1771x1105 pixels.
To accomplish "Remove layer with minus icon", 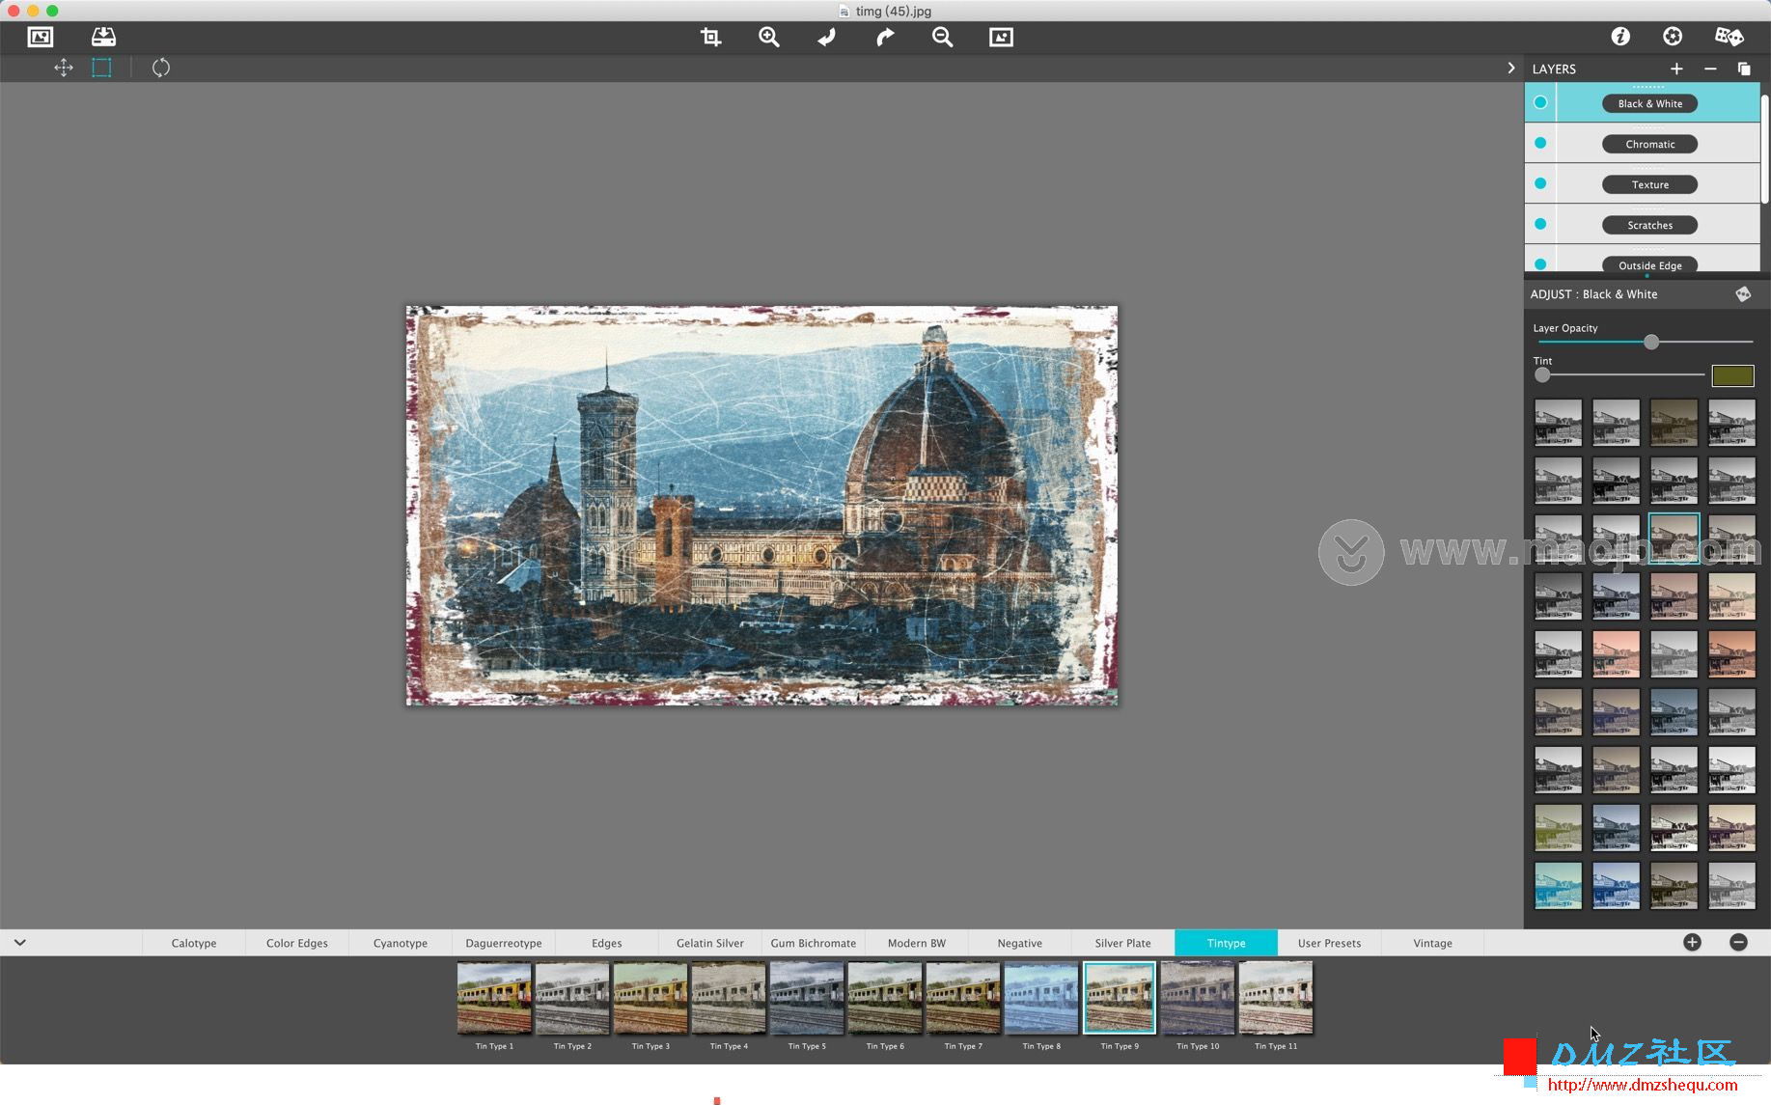I will tap(1710, 69).
